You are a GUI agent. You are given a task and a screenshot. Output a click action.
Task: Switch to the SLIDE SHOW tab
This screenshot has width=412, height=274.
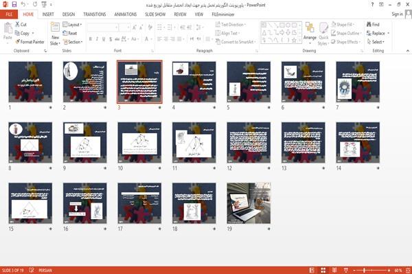pyautogui.click(x=155, y=14)
